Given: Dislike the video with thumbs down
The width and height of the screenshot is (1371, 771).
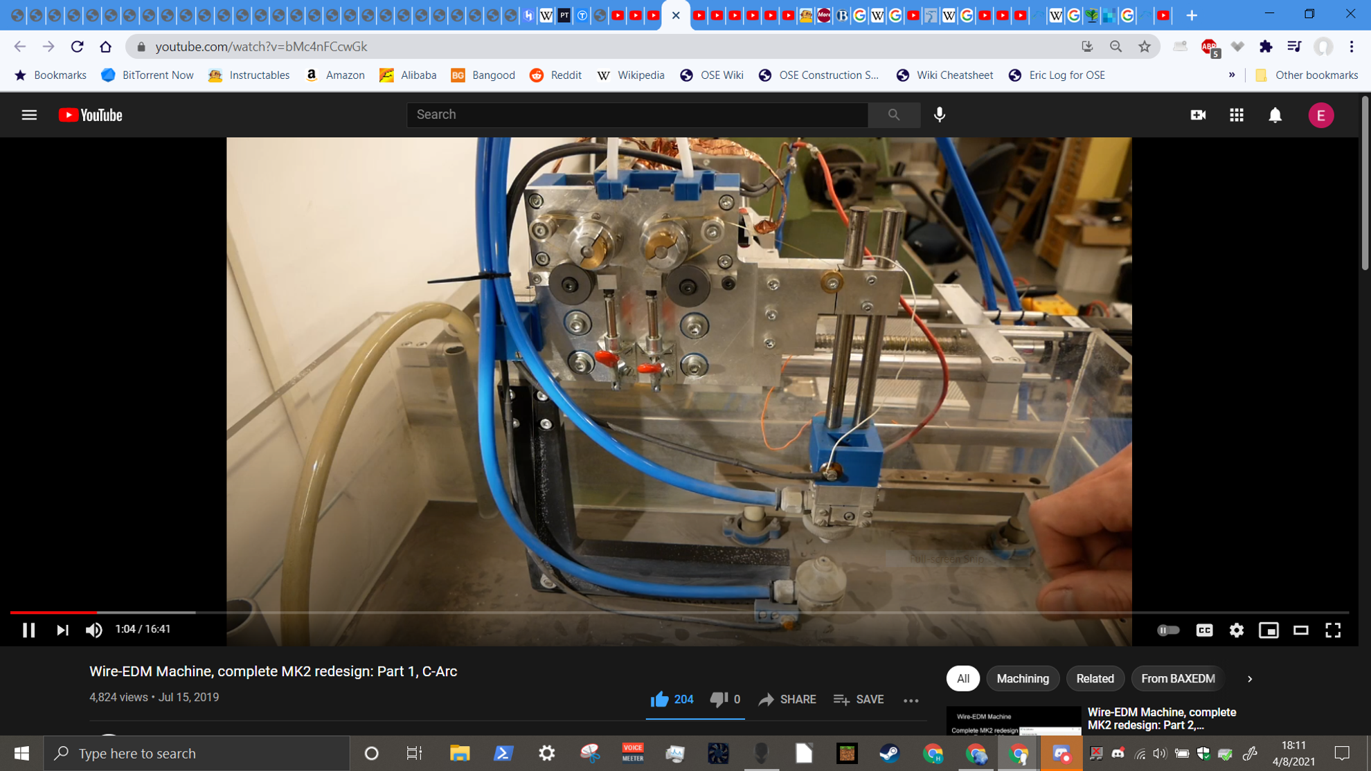Looking at the screenshot, I should click(725, 699).
